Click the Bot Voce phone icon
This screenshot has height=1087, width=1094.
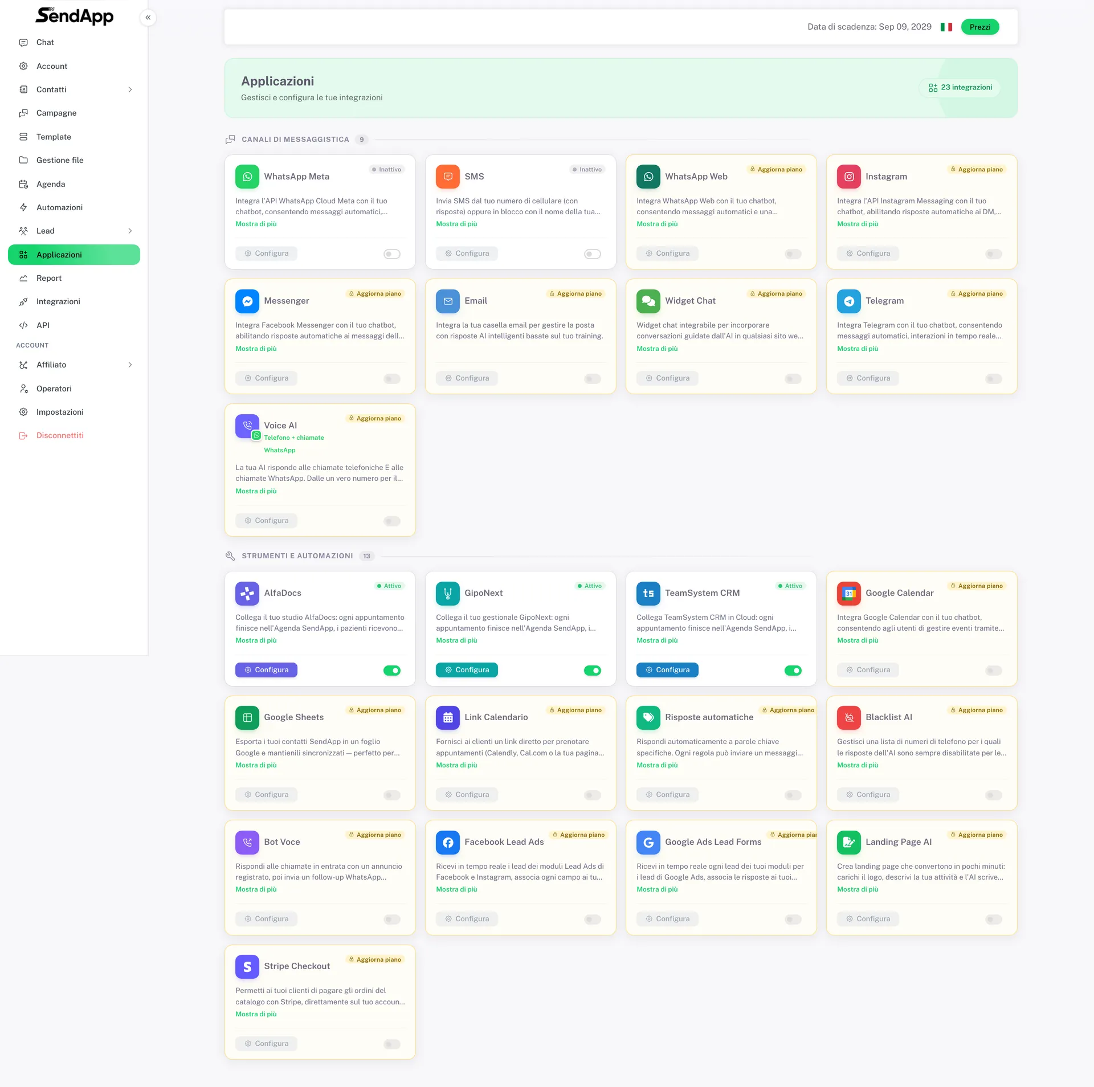[x=247, y=842]
